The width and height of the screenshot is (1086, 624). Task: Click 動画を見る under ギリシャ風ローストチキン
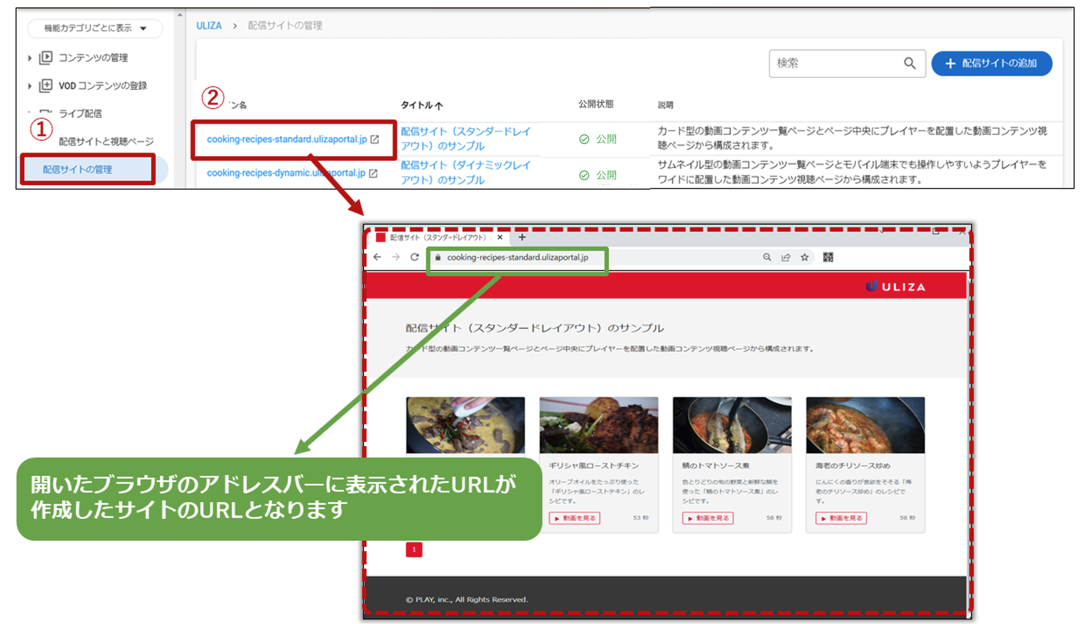[x=574, y=518]
